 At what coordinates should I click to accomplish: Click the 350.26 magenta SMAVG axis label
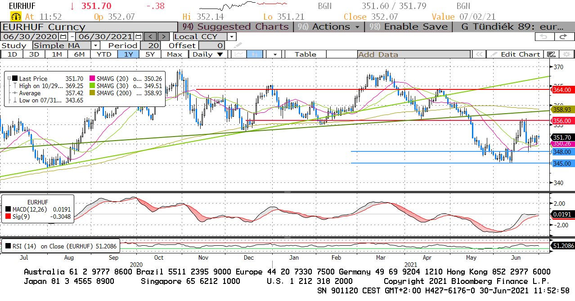pyautogui.click(x=562, y=143)
